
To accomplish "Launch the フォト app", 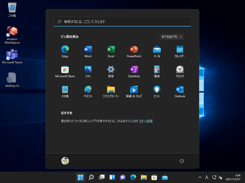I will [88, 72].
